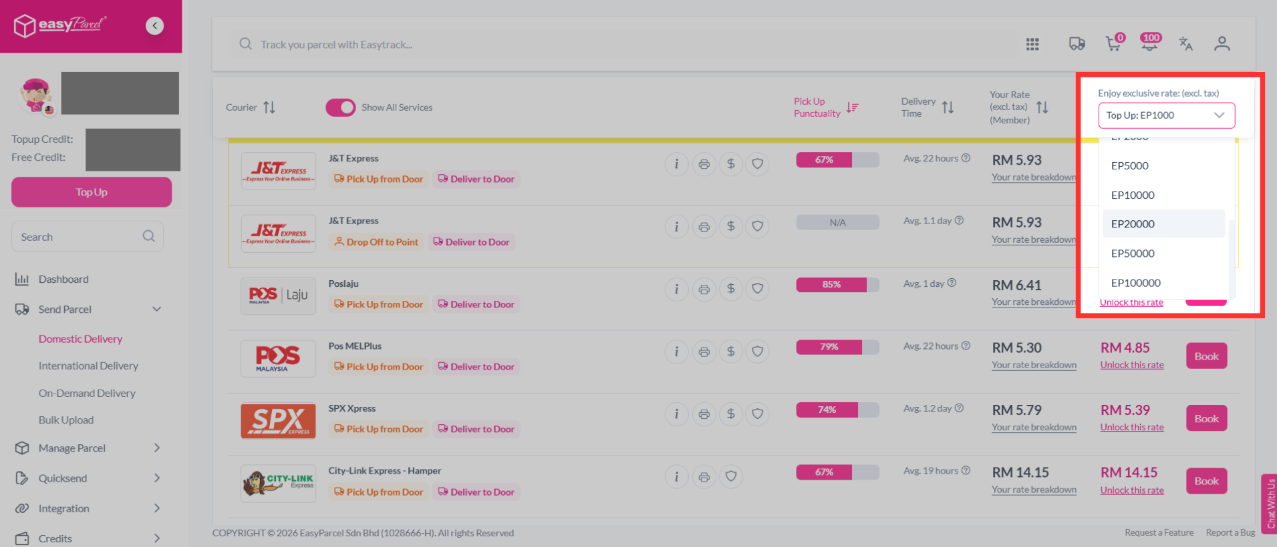Open the shopping cart
The image size is (1277, 547).
pos(1114,43)
